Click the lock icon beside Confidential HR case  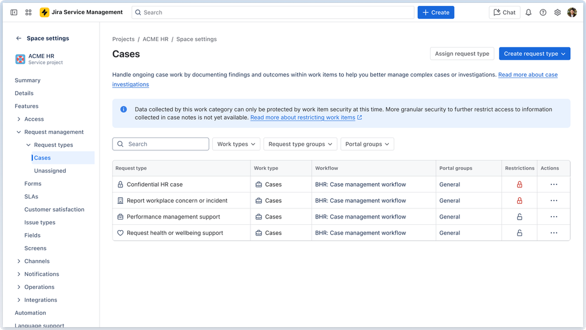click(120, 184)
